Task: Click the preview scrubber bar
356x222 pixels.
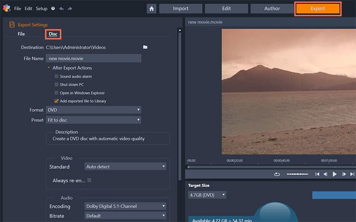Action: tap(271, 167)
